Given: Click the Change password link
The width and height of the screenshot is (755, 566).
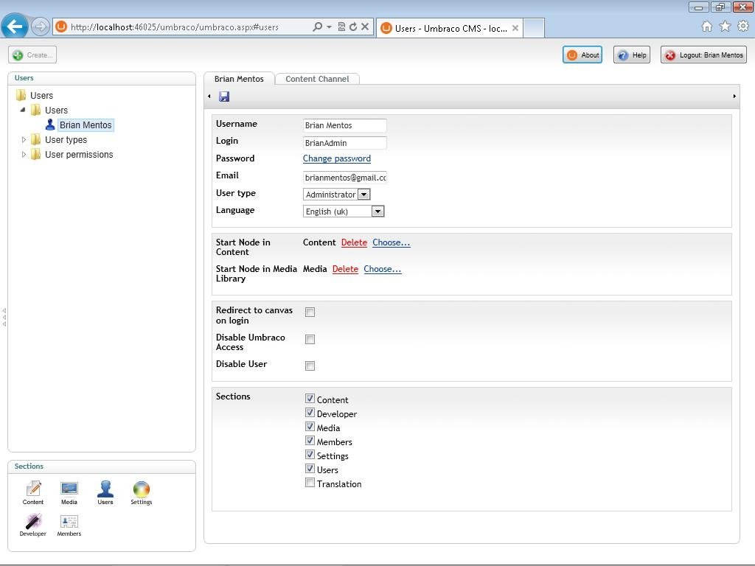Looking at the screenshot, I should (x=336, y=158).
